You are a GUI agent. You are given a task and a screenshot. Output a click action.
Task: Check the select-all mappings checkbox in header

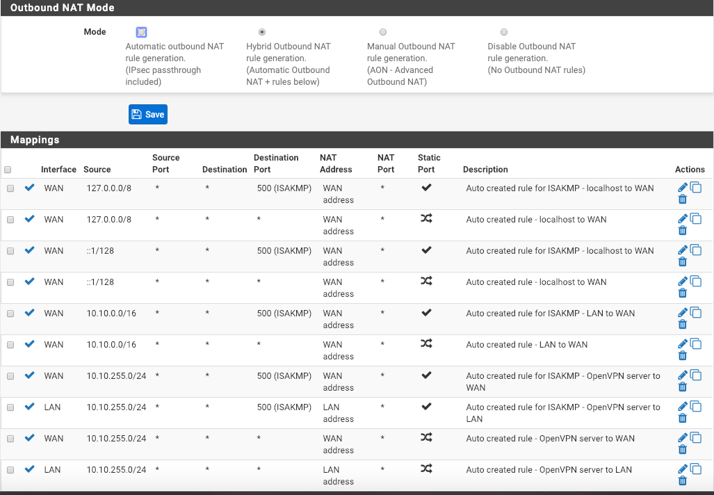click(8, 170)
